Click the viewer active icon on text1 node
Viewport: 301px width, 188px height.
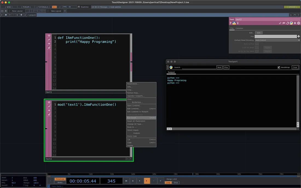pyautogui.click(x=49, y=36)
